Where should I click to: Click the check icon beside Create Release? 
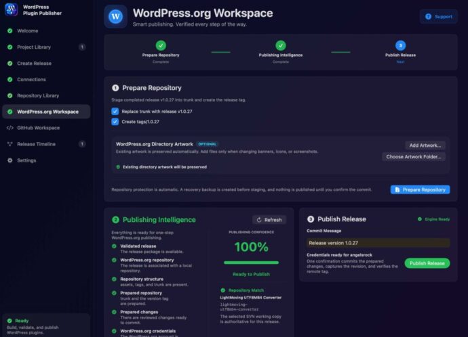[x=10, y=64]
